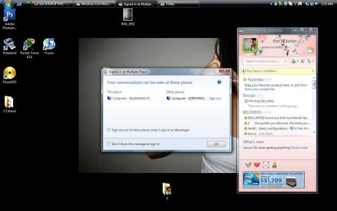Click the third tab icon beside the heart
337x211 pixels.
coord(266,165)
